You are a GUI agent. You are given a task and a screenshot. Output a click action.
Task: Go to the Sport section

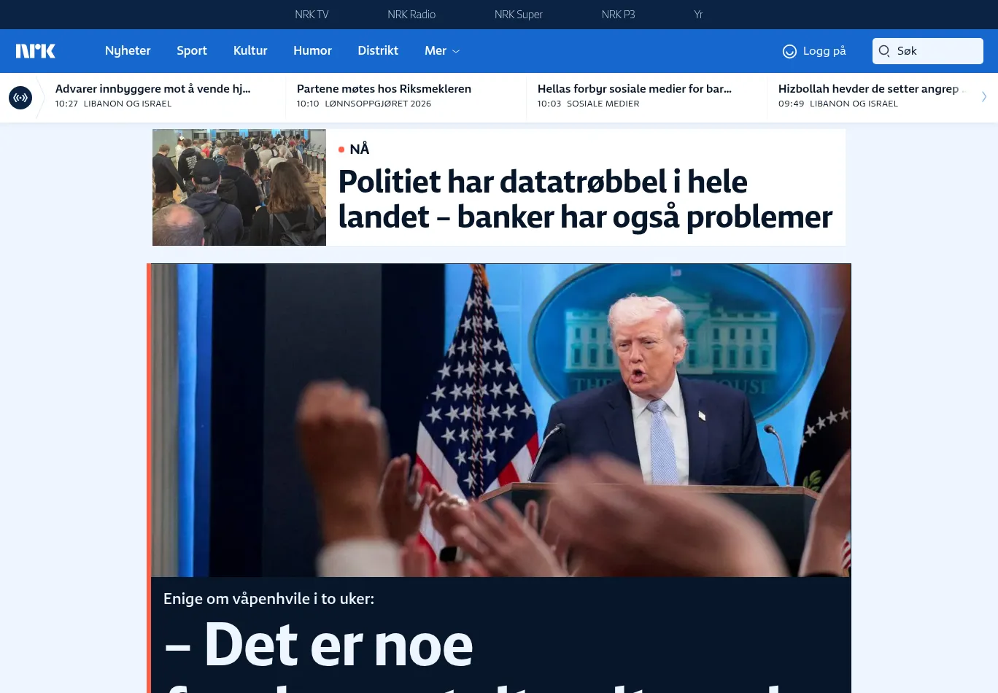coord(192,51)
